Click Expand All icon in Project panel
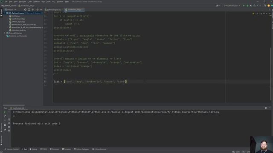 [x=29, y=10]
